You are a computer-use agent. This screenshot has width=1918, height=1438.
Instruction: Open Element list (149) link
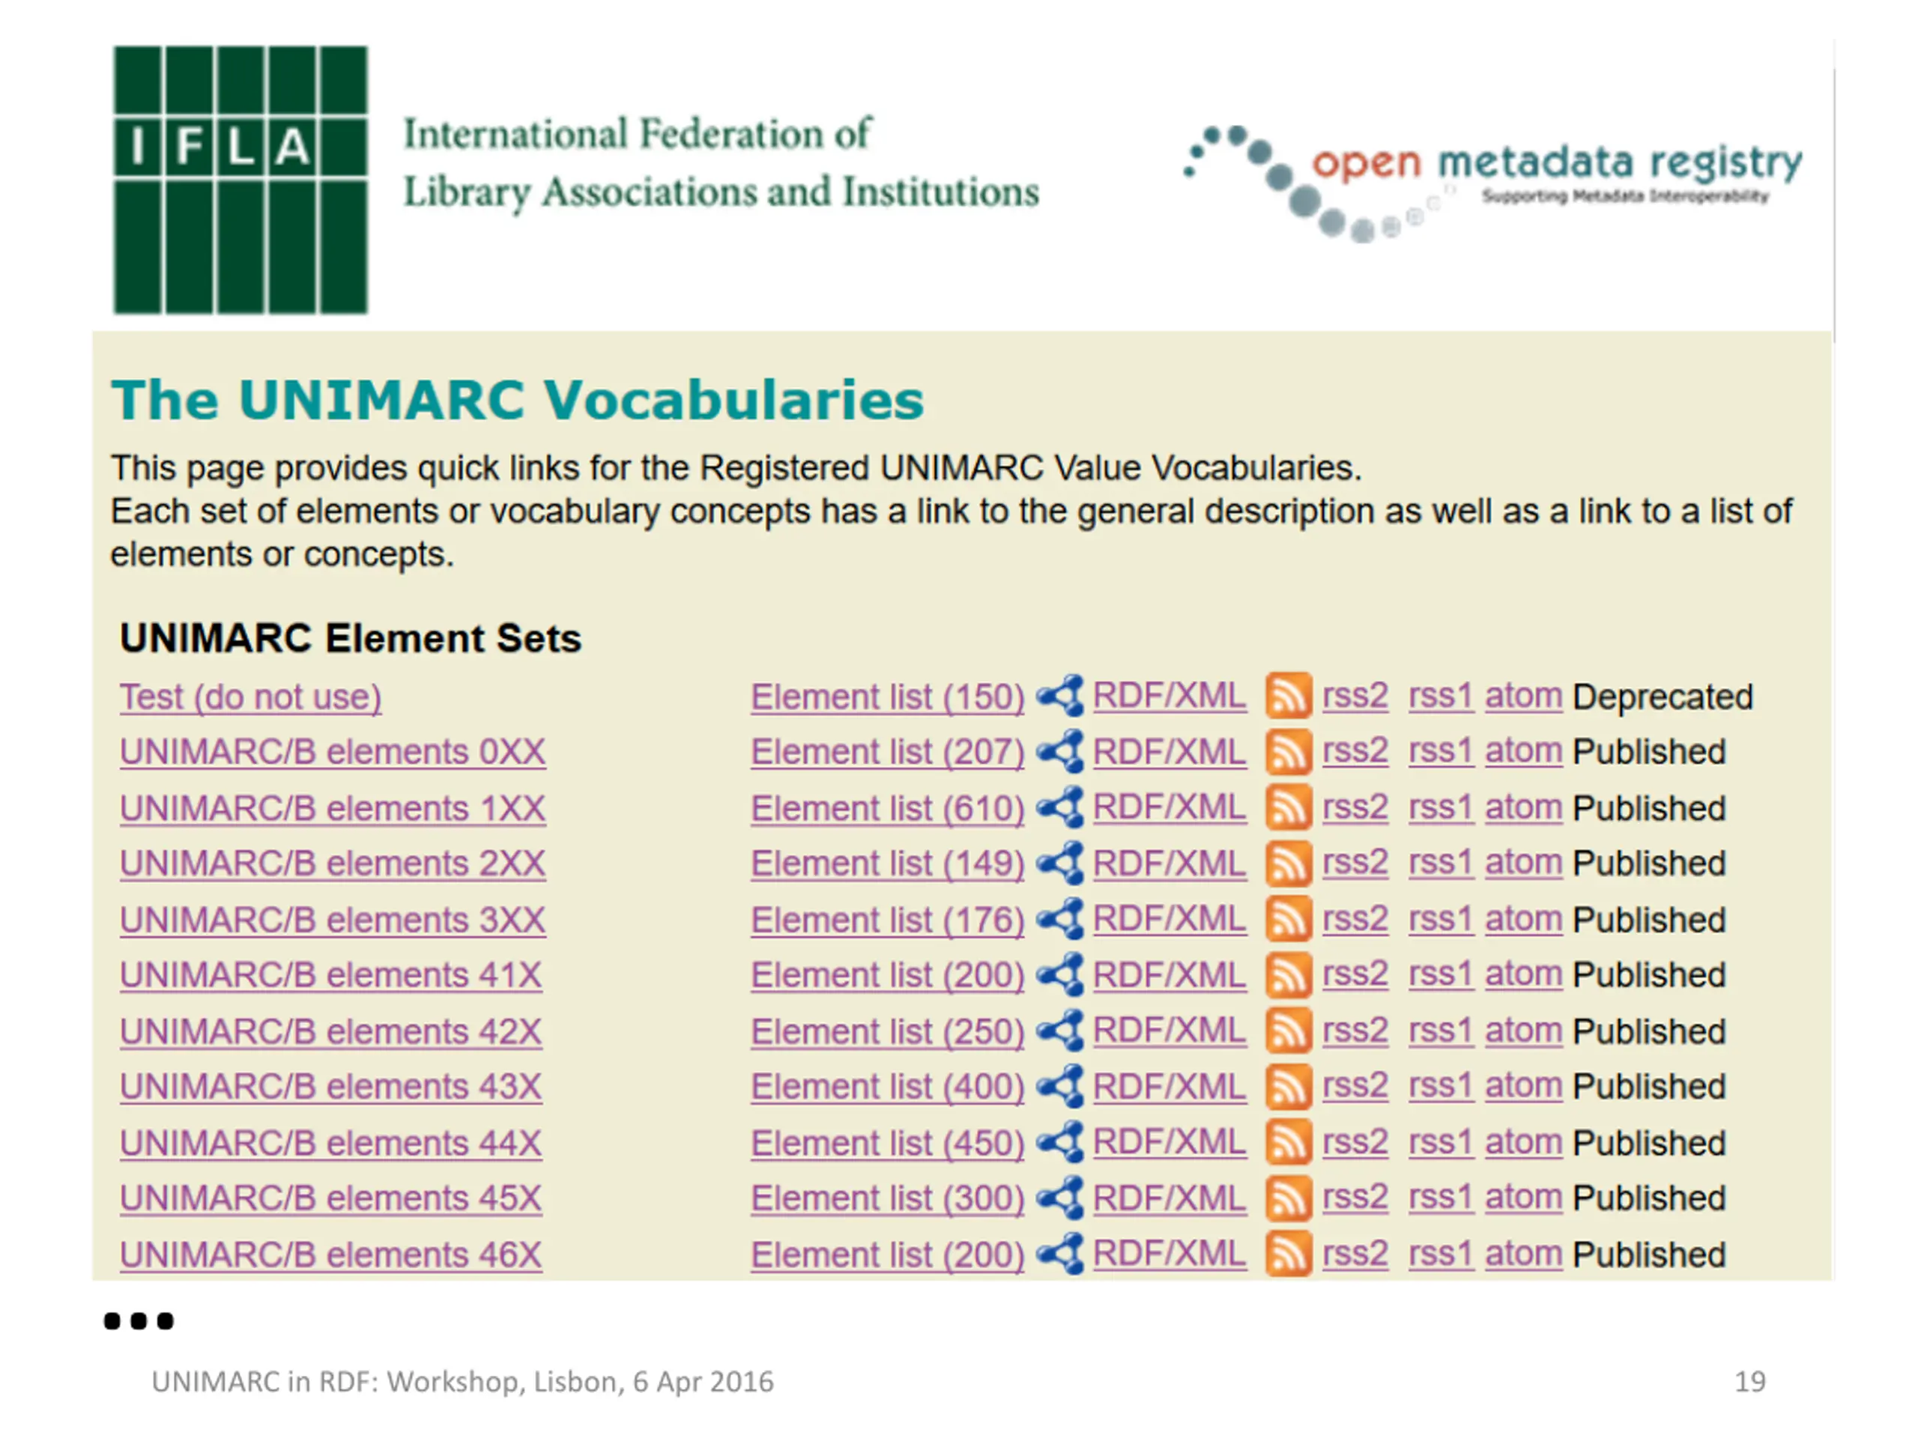point(888,864)
